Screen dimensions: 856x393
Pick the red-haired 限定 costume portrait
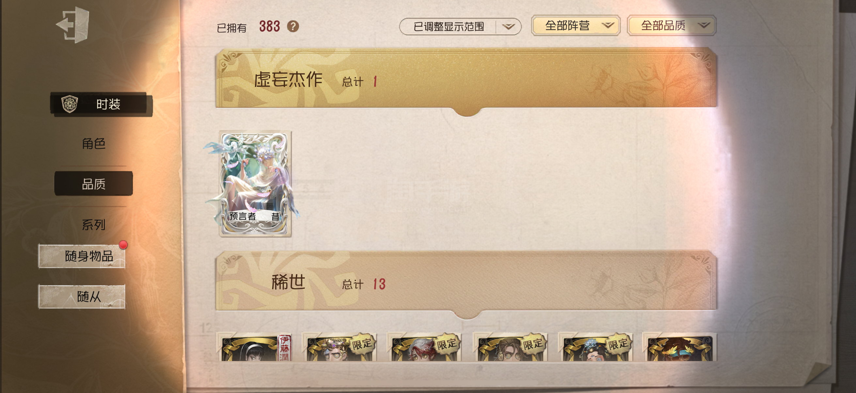(424, 347)
